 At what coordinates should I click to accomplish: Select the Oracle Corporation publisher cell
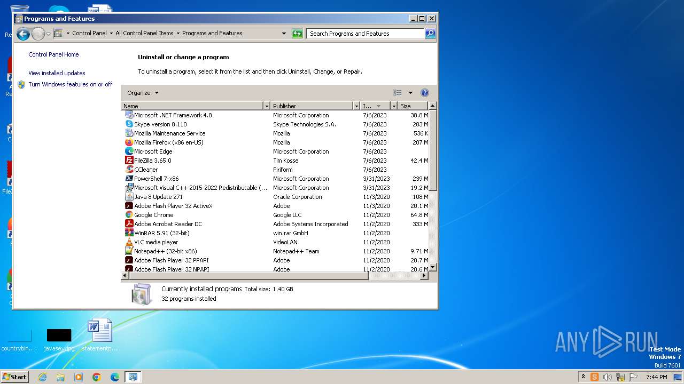coord(298,197)
